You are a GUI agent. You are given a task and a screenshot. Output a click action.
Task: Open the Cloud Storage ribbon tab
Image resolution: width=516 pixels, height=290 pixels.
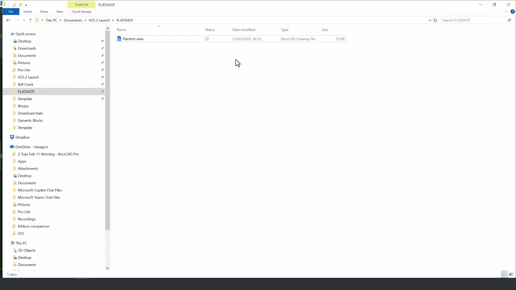coord(81,12)
